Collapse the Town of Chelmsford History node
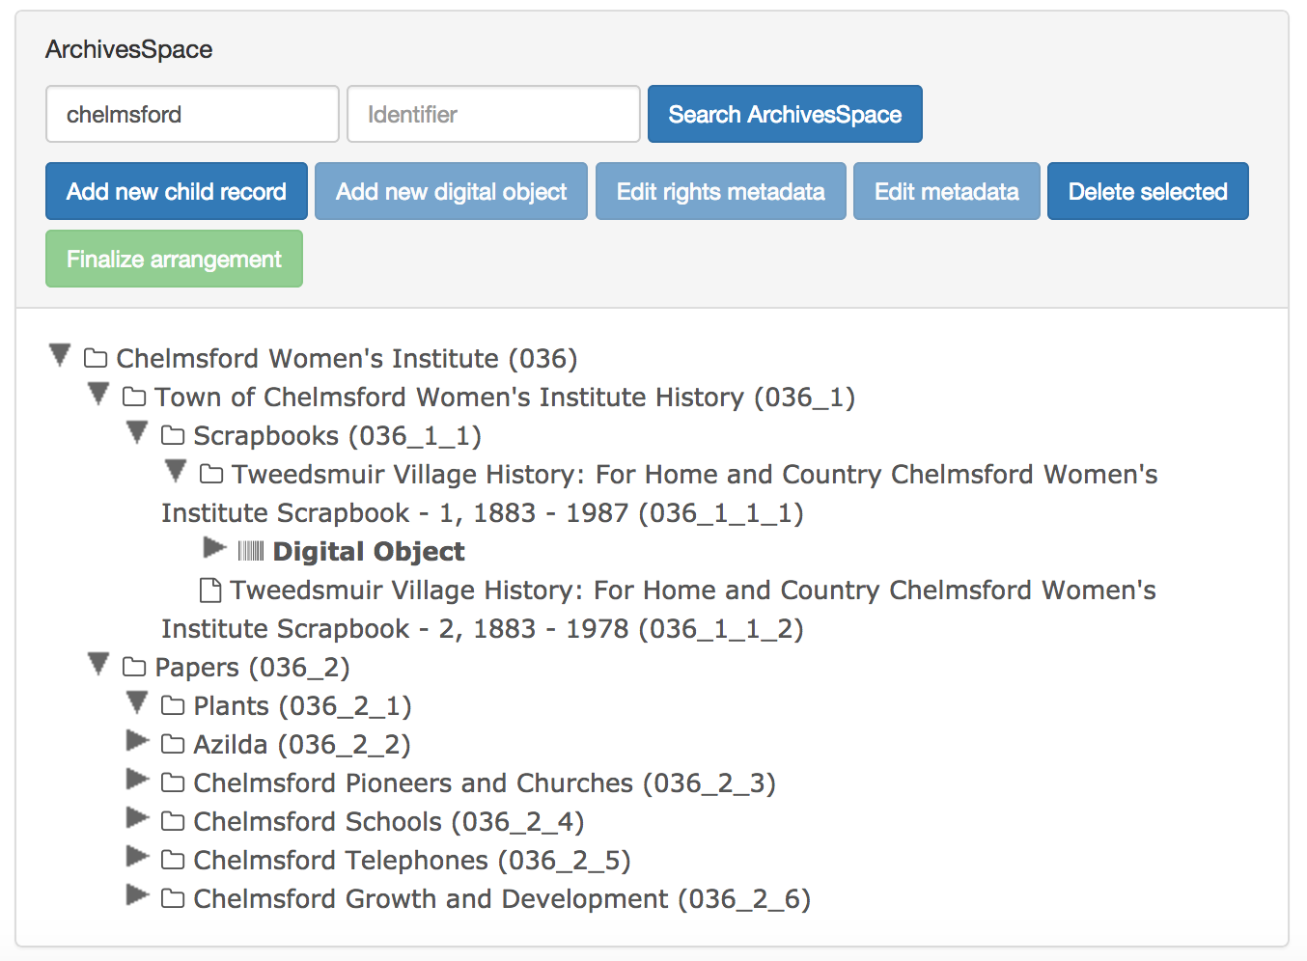 click(98, 395)
